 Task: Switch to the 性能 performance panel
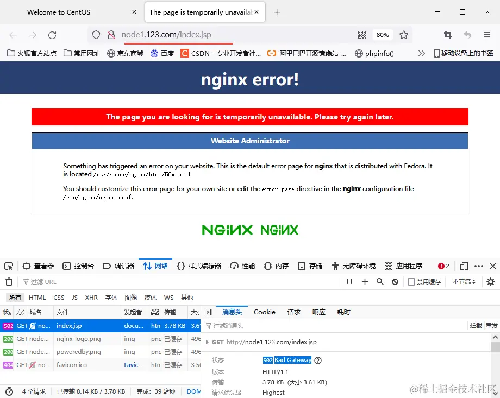[242, 266]
